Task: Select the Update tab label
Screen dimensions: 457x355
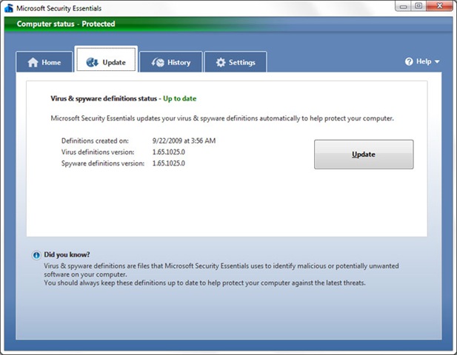Action: coord(114,63)
